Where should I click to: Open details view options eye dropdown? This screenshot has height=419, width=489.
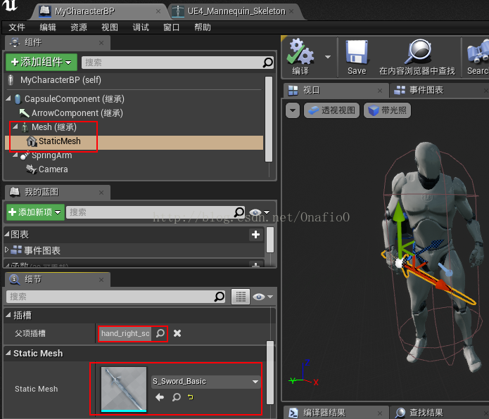pos(262,297)
